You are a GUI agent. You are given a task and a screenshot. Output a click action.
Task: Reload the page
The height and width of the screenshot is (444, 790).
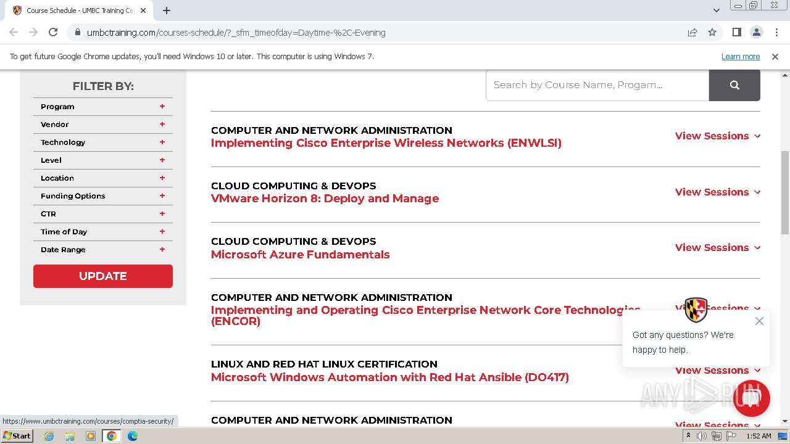click(53, 32)
